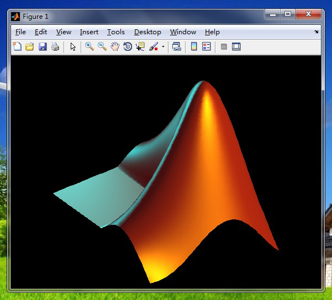Open the Tools menu
Viewport: 332px width, 300px height.
tap(115, 32)
